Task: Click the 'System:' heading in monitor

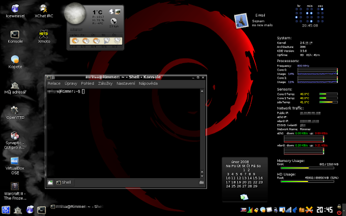Action: click(x=284, y=38)
